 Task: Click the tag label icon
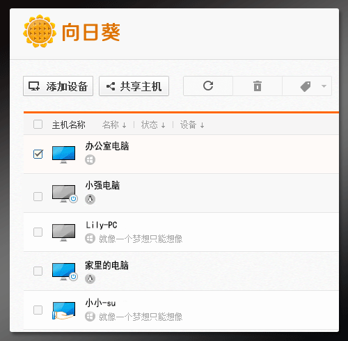(x=306, y=86)
